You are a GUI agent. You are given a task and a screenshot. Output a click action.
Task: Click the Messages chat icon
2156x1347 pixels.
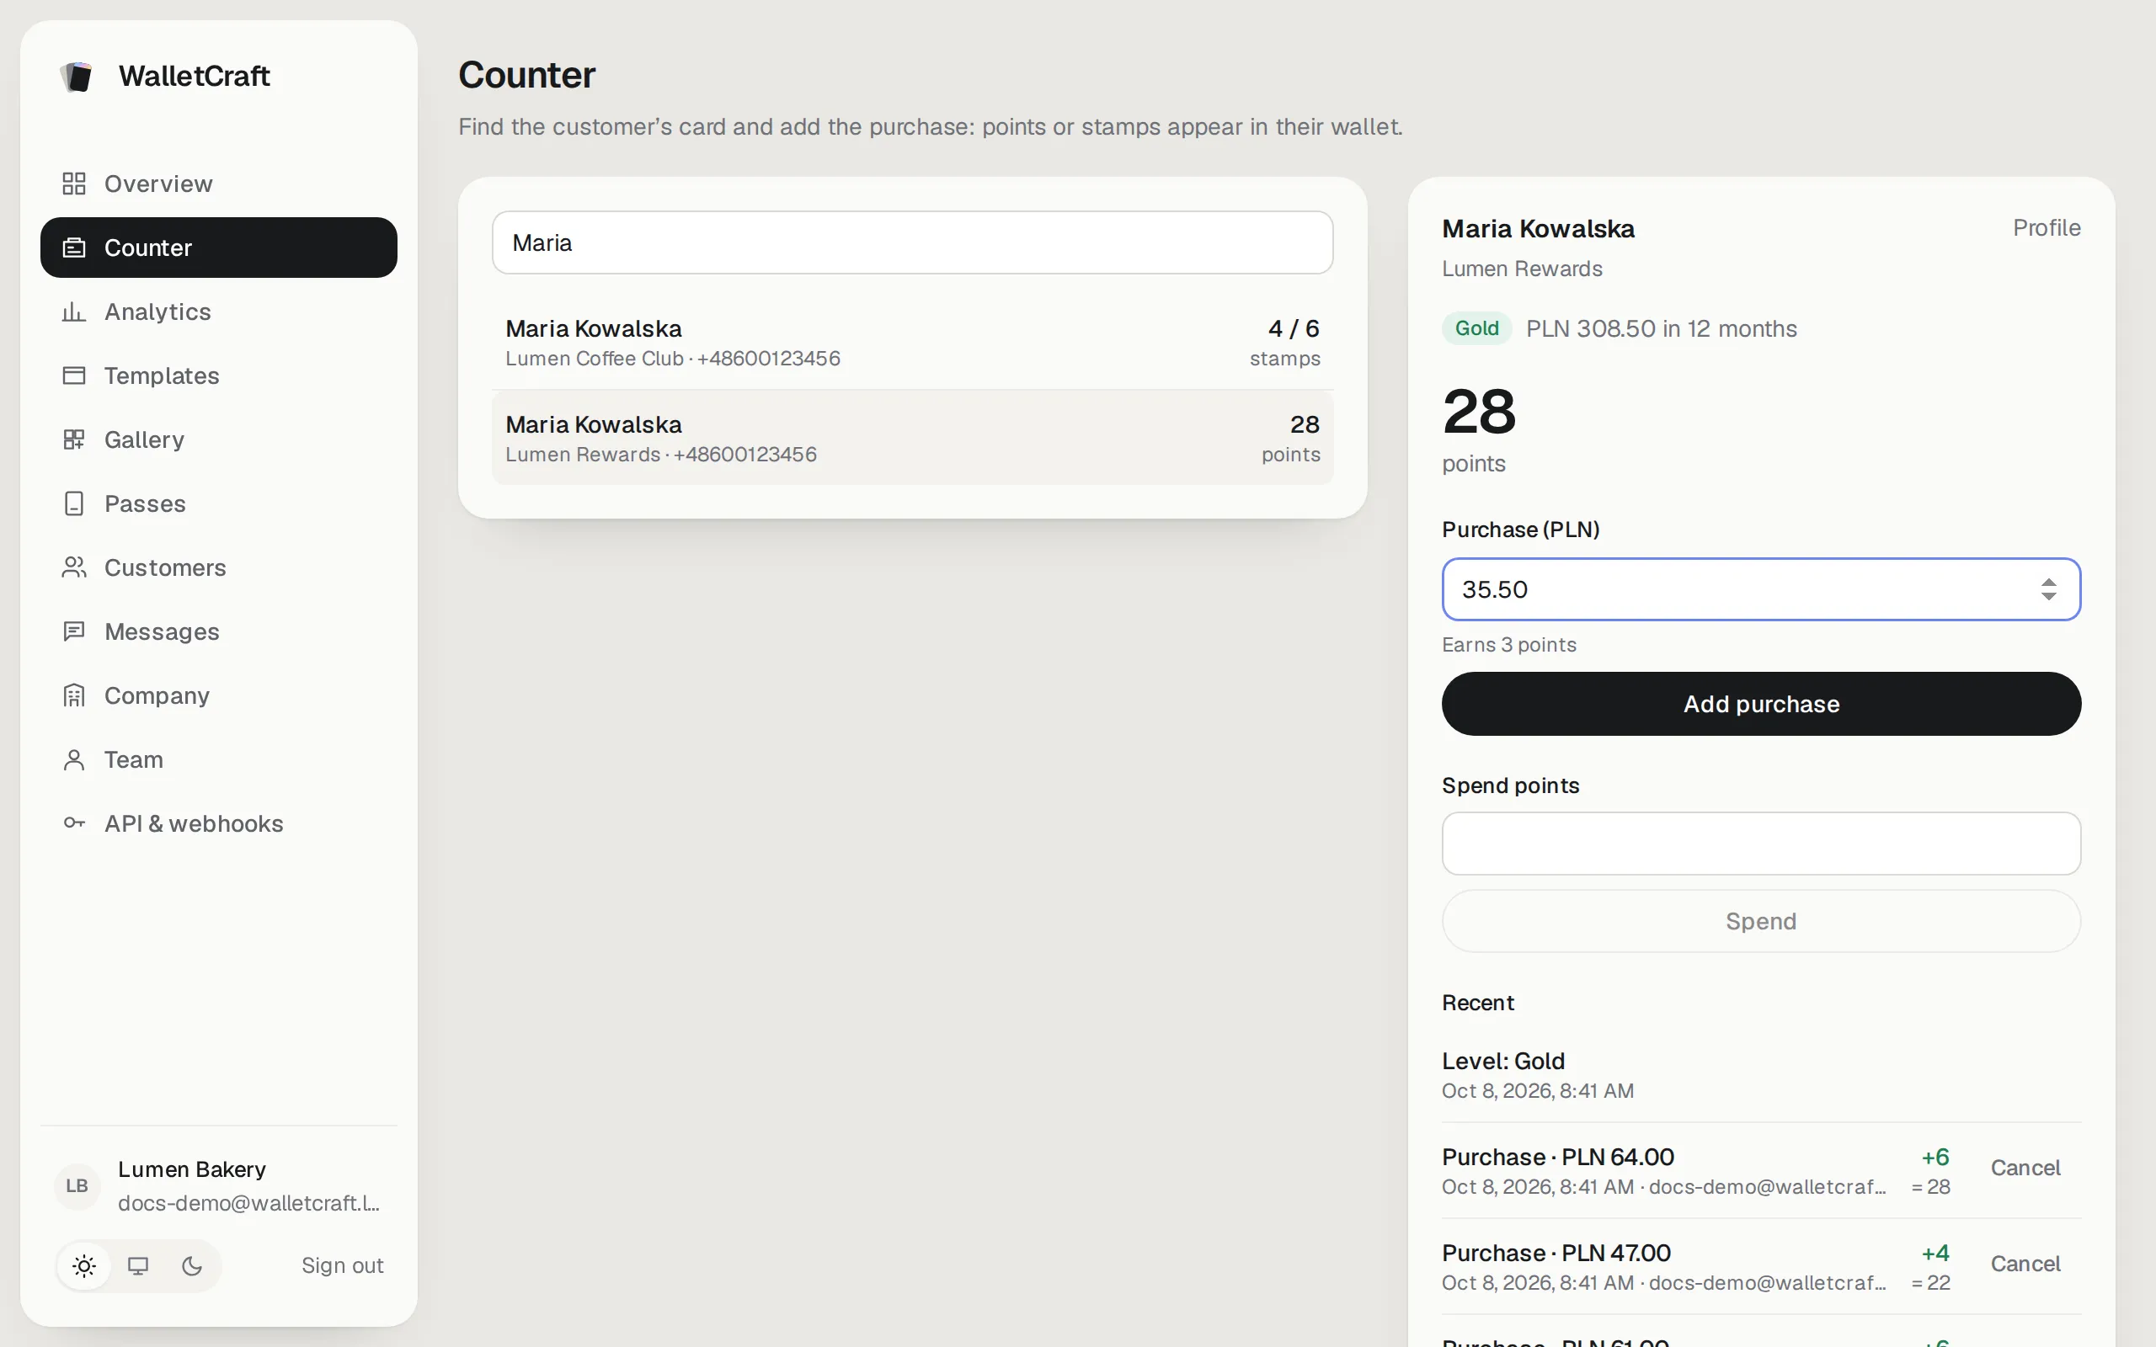pyautogui.click(x=74, y=631)
